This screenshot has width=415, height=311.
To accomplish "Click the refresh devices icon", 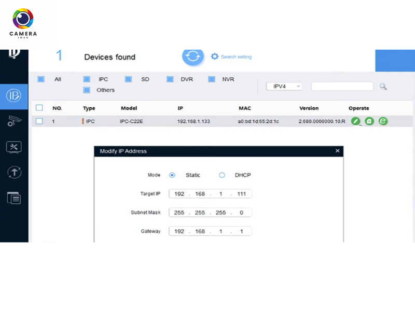I will tap(192, 56).
